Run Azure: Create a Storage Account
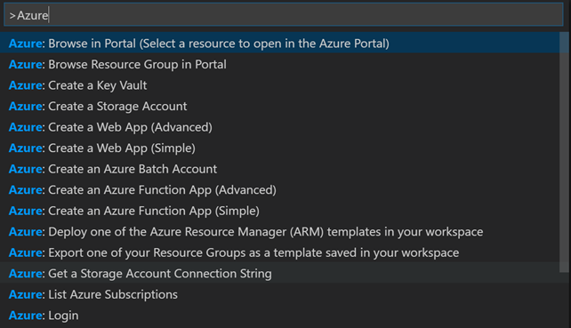Image resolution: width=571 pixels, height=328 pixels. tap(279, 106)
